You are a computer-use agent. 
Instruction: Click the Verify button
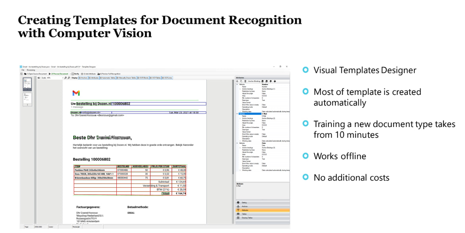75,74
